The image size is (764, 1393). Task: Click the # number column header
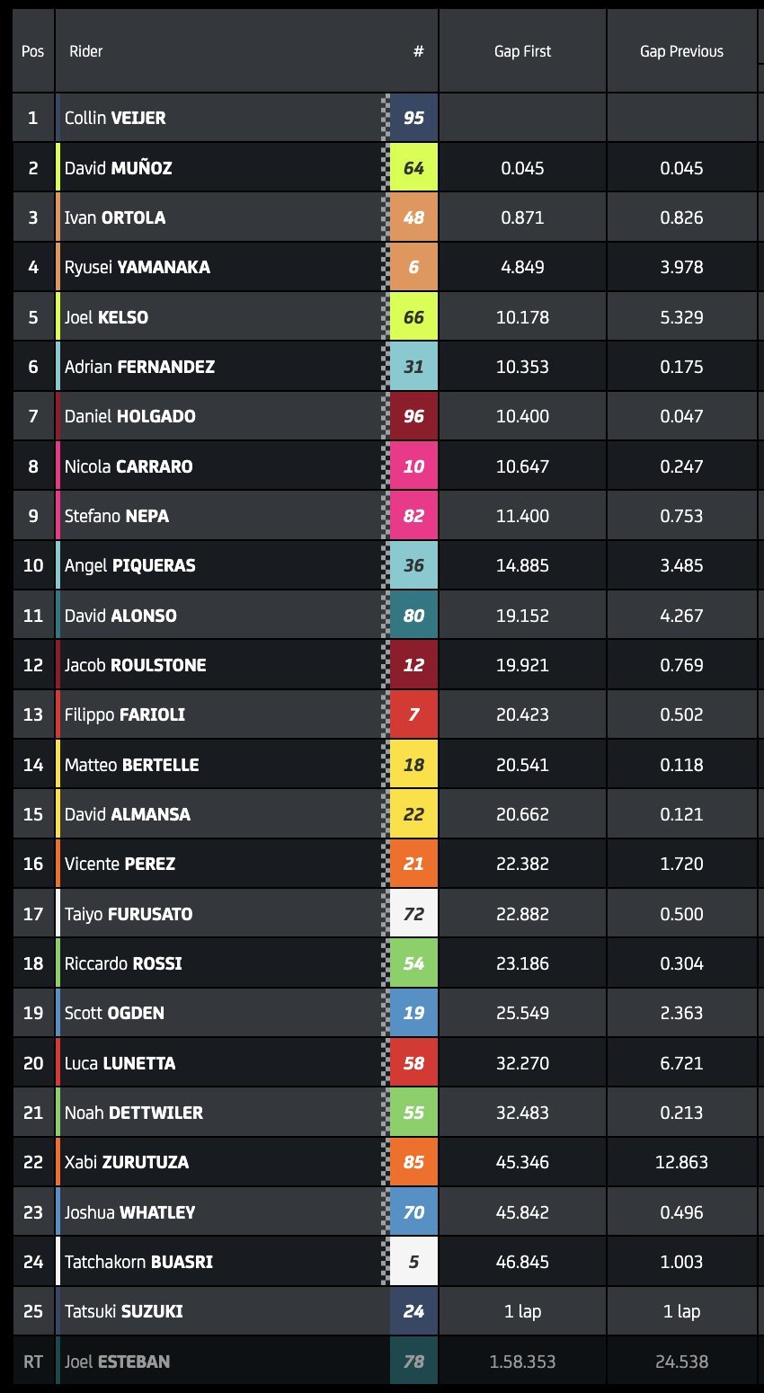(418, 51)
